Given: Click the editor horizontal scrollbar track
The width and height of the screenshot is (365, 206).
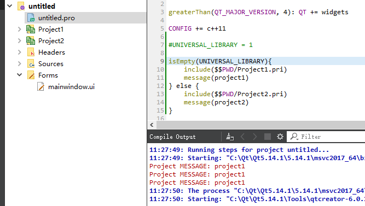Looking at the screenshot, I should click(260, 125).
